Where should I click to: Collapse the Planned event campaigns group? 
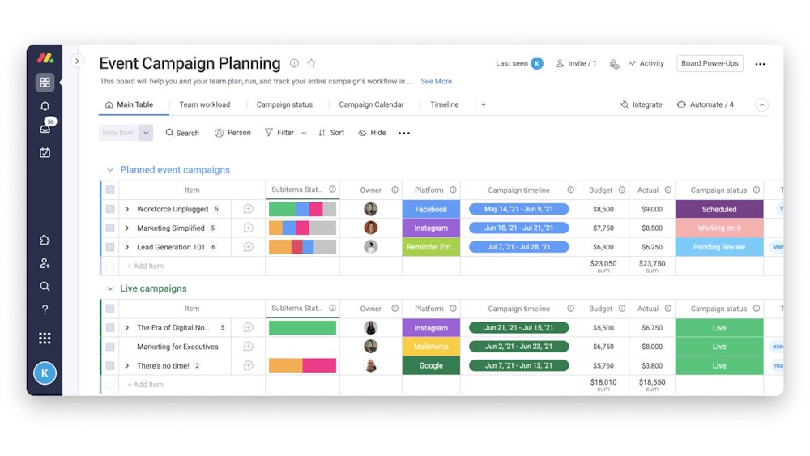tap(109, 170)
